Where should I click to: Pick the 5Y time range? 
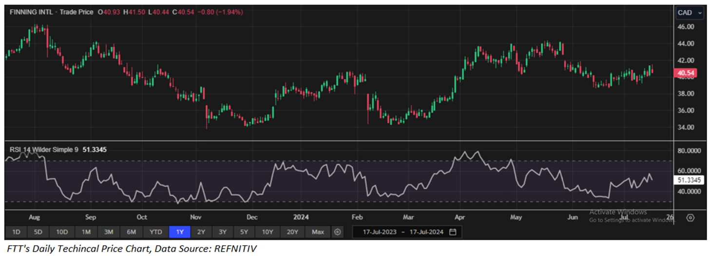point(244,232)
